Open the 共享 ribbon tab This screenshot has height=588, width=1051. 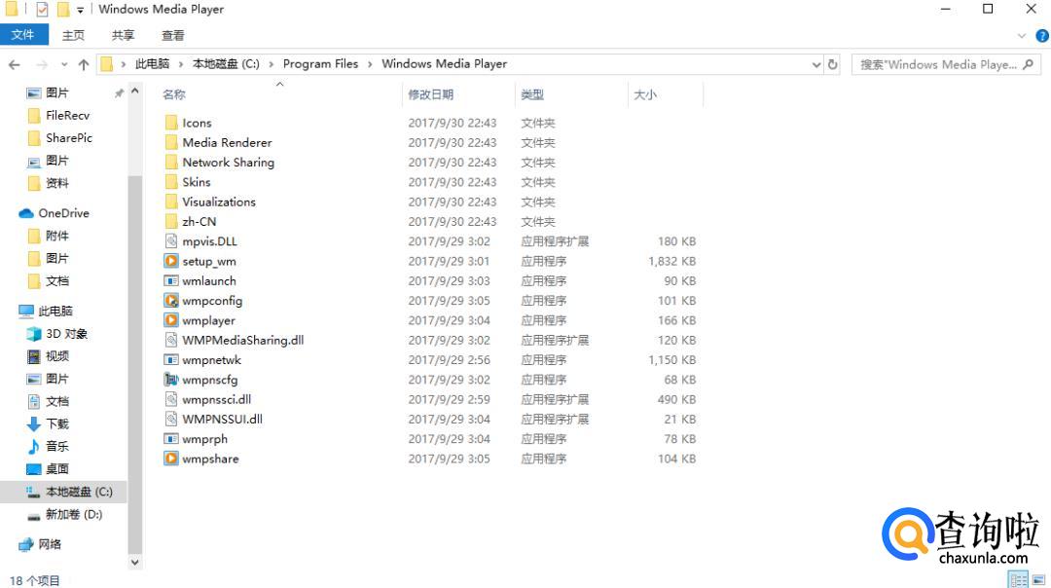tap(123, 36)
